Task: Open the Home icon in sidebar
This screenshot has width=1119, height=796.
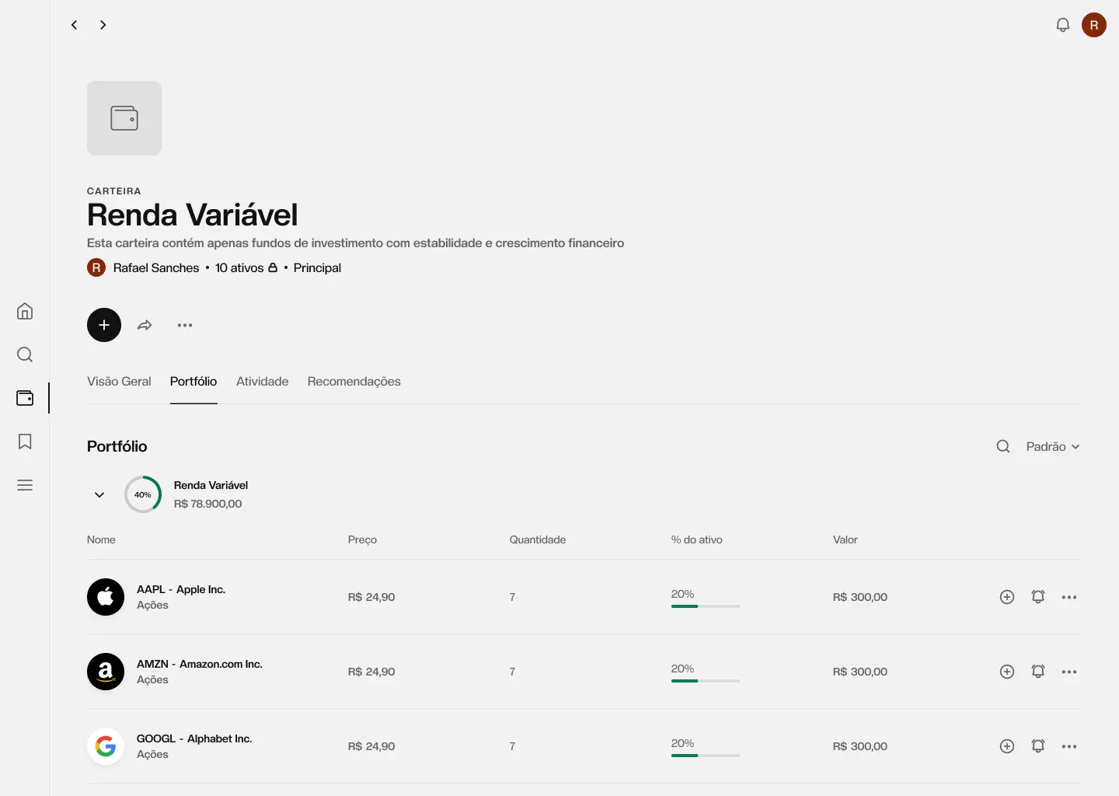Action: [25, 311]
